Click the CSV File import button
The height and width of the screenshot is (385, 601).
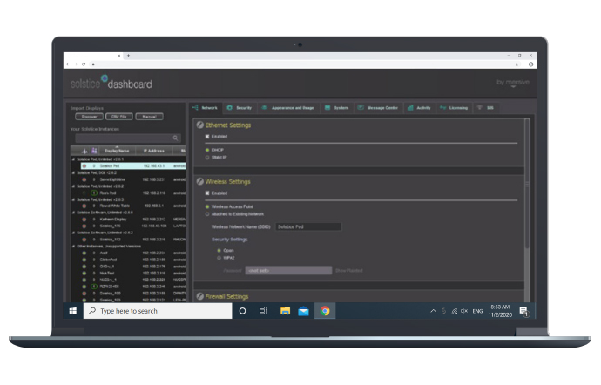click(119, 117)
